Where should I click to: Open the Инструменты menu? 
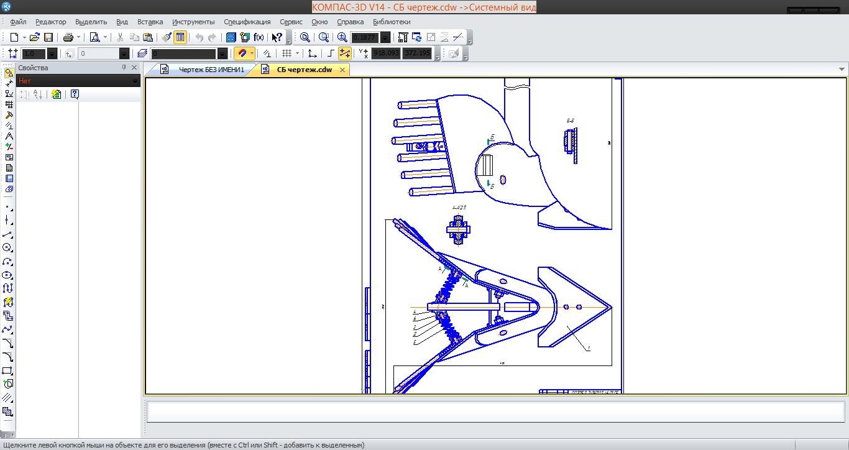[194, 22]
